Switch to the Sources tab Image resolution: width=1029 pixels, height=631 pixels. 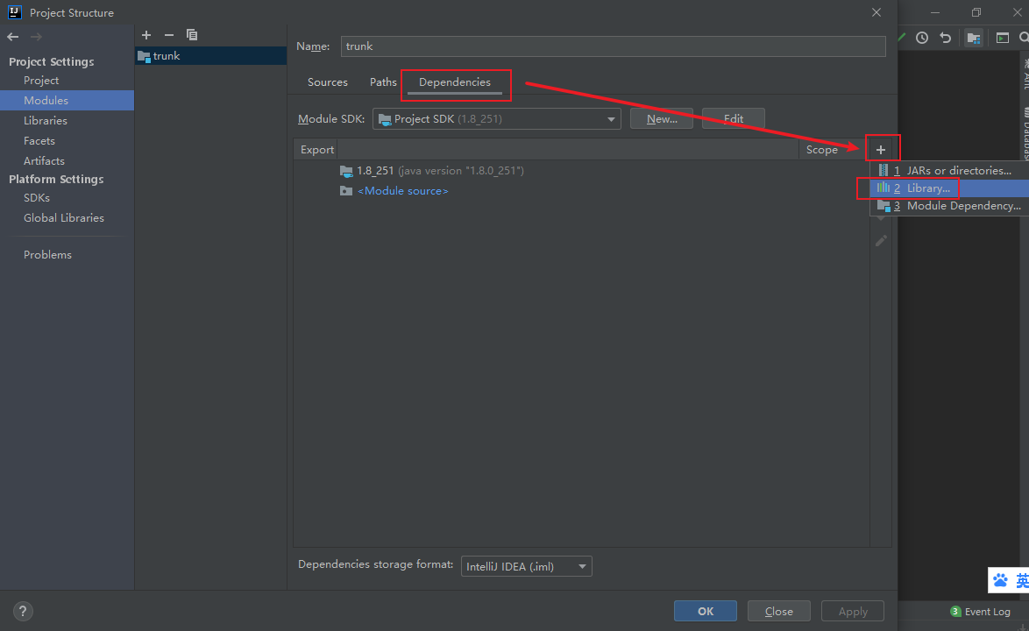click(x=328, y=82)
